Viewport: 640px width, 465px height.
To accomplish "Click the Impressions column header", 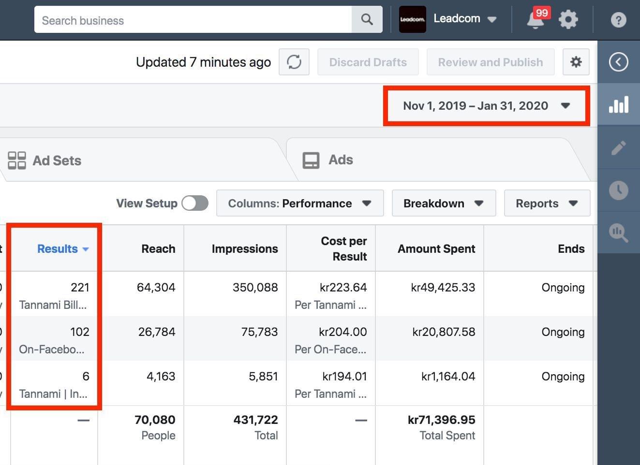I will pos(245,248).
